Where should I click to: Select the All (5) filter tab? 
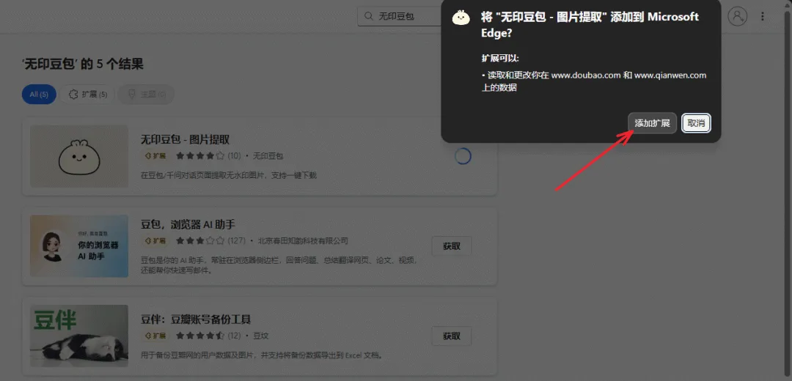39,95
